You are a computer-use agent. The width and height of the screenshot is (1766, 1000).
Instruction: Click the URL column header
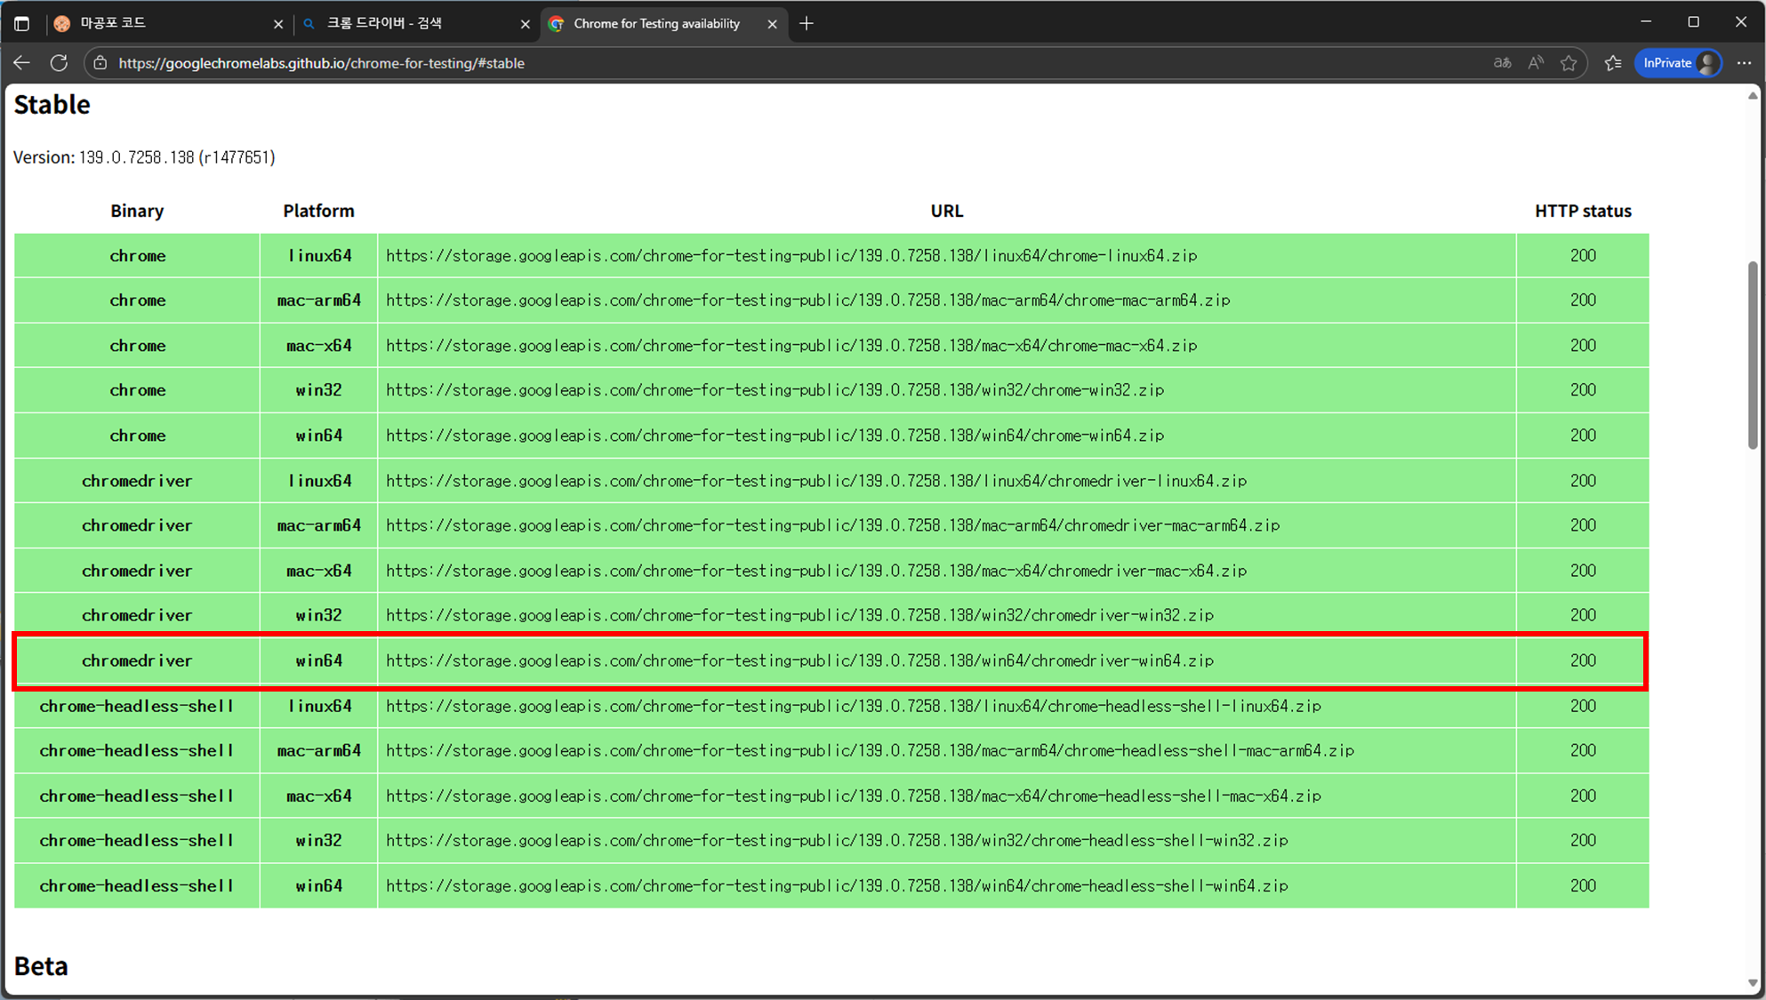click(946, 211)
